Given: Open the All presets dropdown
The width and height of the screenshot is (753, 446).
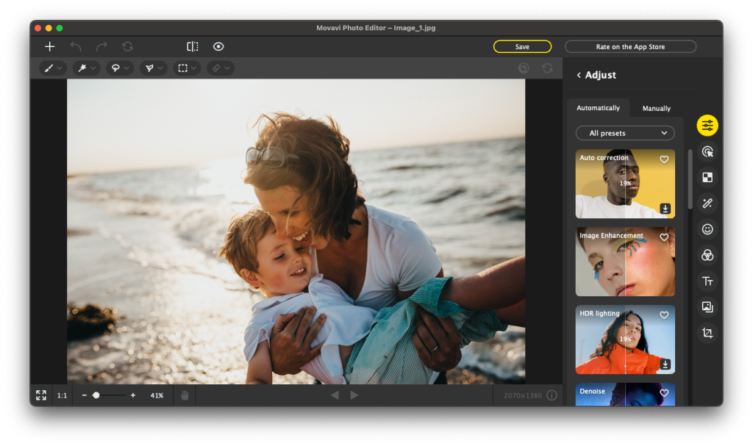Looking at the screenshot, I should click(624, 133).
